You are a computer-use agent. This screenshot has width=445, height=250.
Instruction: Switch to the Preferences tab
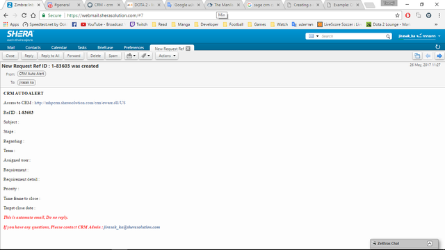133,47
